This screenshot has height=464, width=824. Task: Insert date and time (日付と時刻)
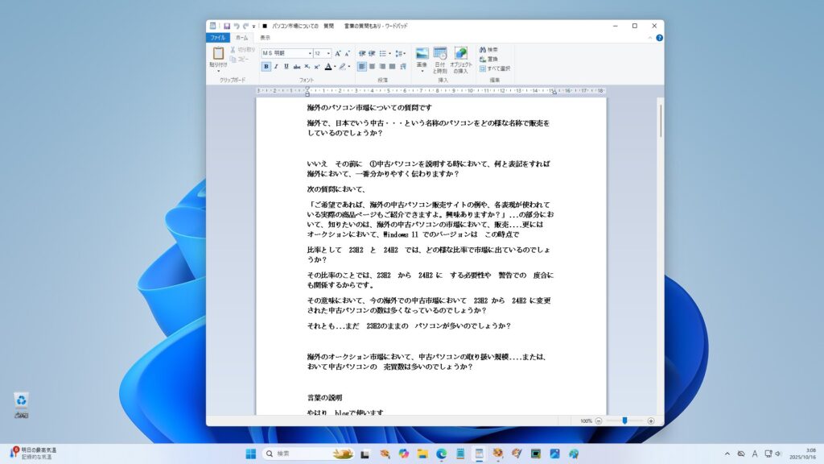click(440, 54)
